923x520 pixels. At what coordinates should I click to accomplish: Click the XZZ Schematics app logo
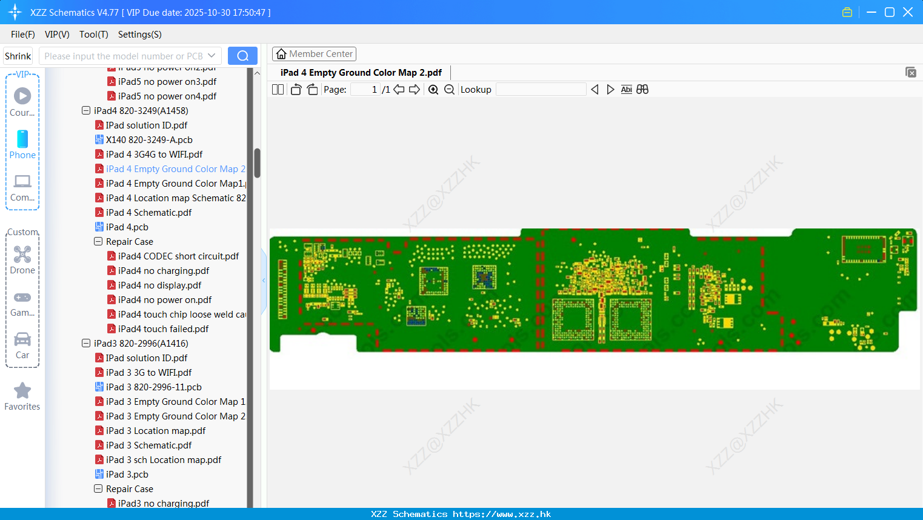(15, 12)
